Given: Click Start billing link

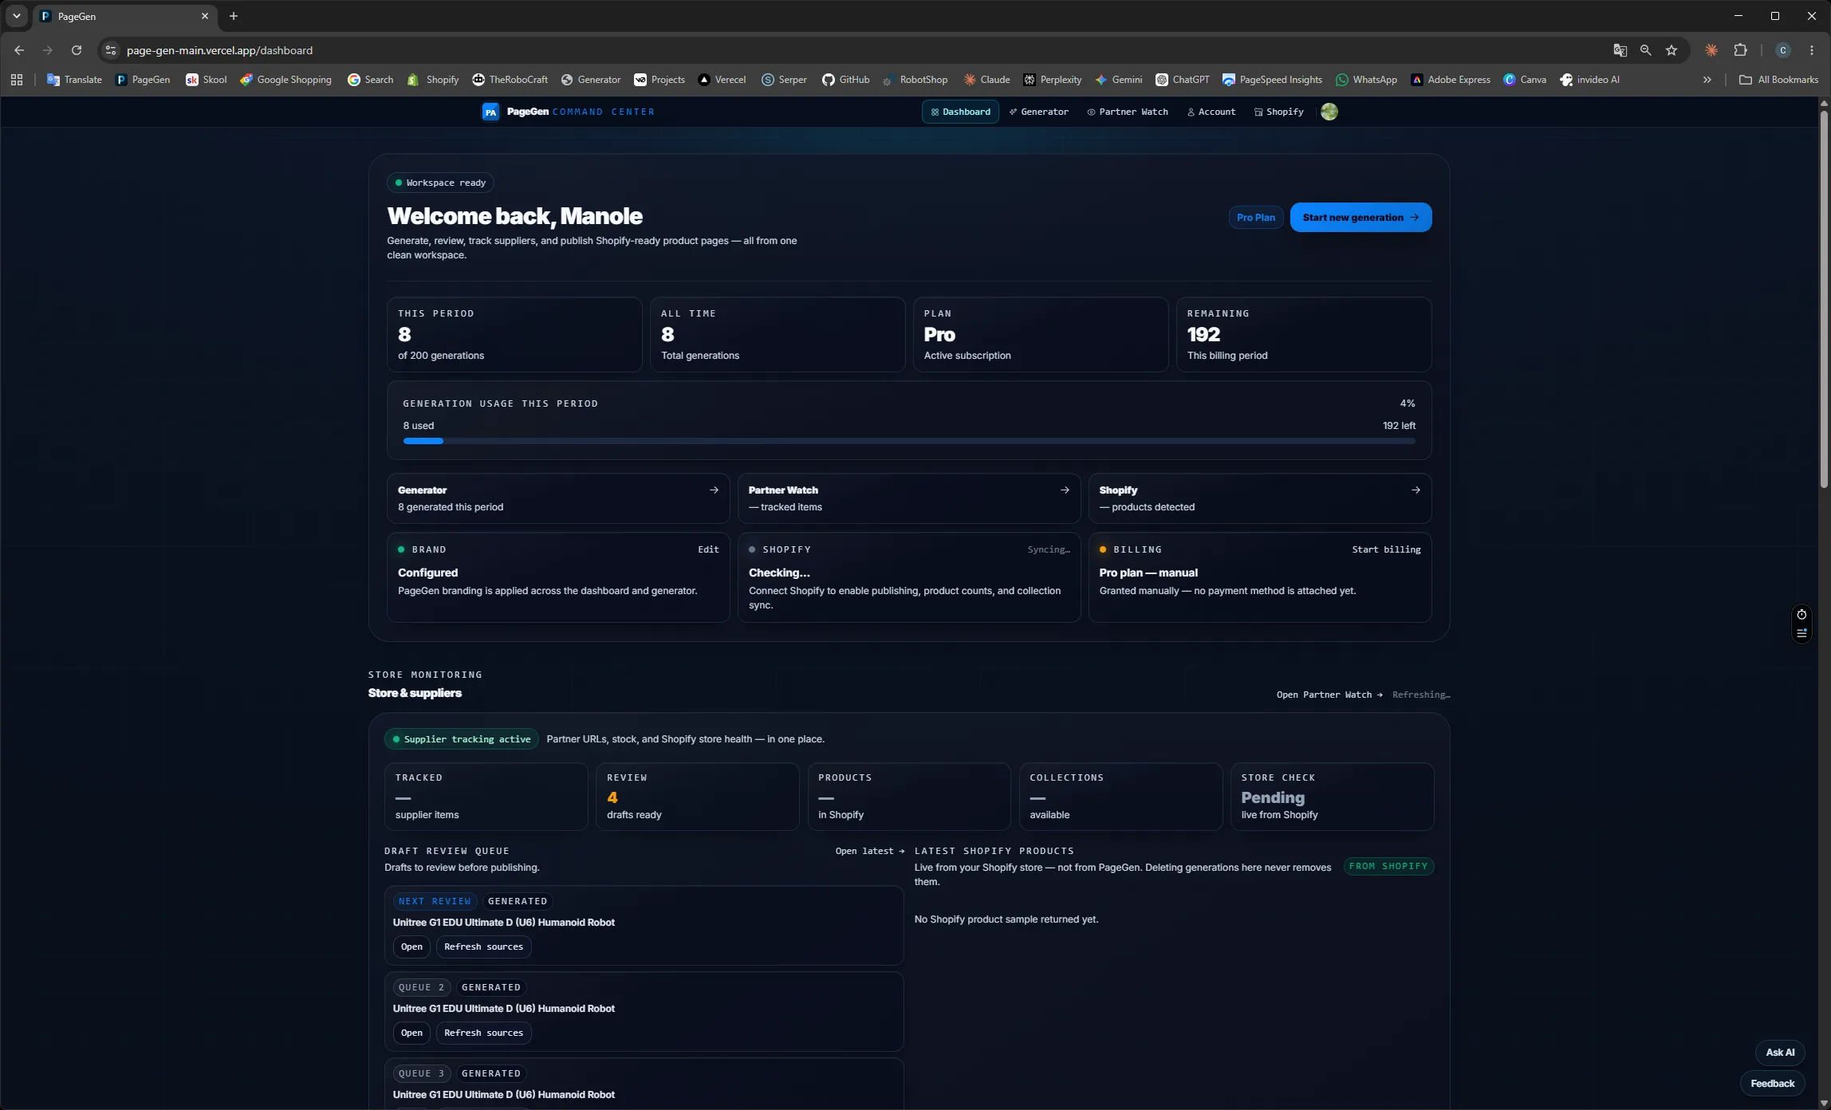Looking at the screenshot, I should point(1386,550).
